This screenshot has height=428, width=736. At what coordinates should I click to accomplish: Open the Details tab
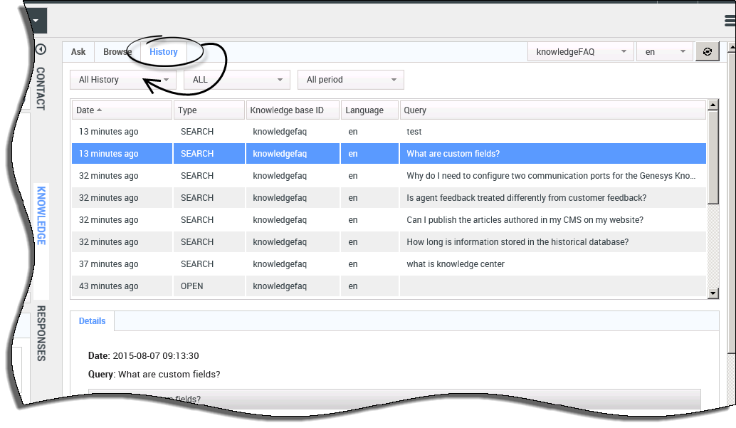pos(93,321)
